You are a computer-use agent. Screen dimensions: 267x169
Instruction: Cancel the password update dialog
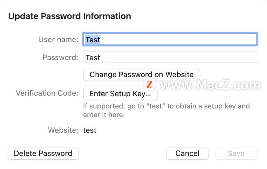tap(187, 153)
